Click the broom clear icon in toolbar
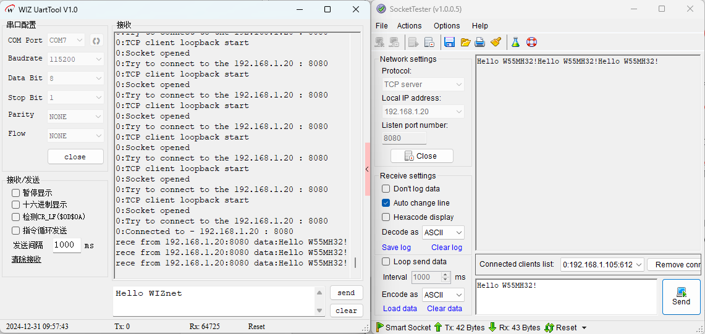Viewport: 705px width, 334px height. (x=496, y=42)
